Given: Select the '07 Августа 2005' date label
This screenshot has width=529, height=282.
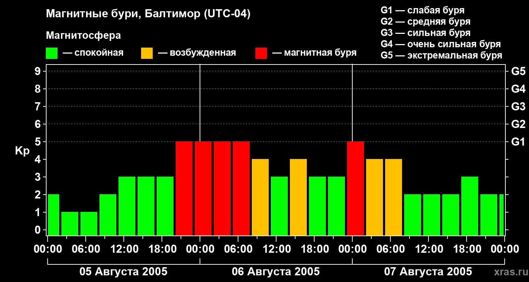Looking at the screenshot, I should point(428,272).
